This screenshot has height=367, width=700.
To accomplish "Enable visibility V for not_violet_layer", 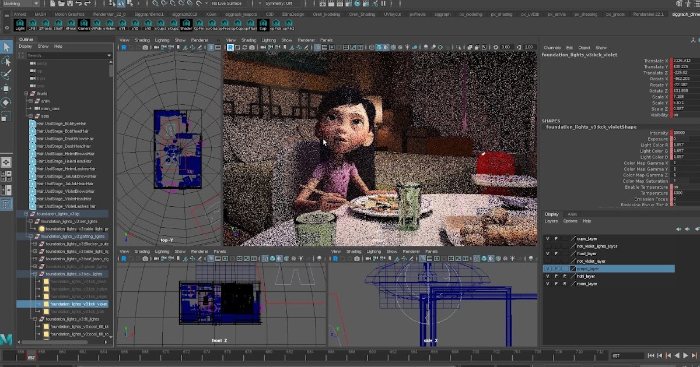I will (x=548, y=261).
